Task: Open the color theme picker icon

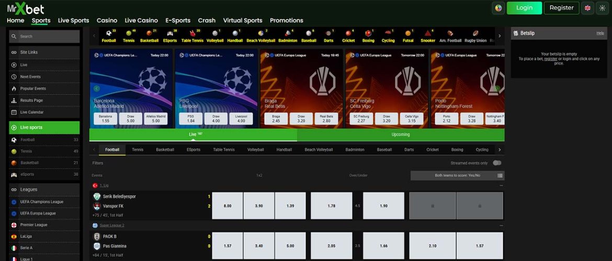Action: (x=498, y=8)
